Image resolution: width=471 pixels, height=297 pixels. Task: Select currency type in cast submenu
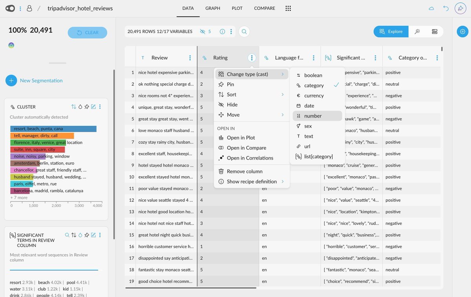click(x=318, y=96)
